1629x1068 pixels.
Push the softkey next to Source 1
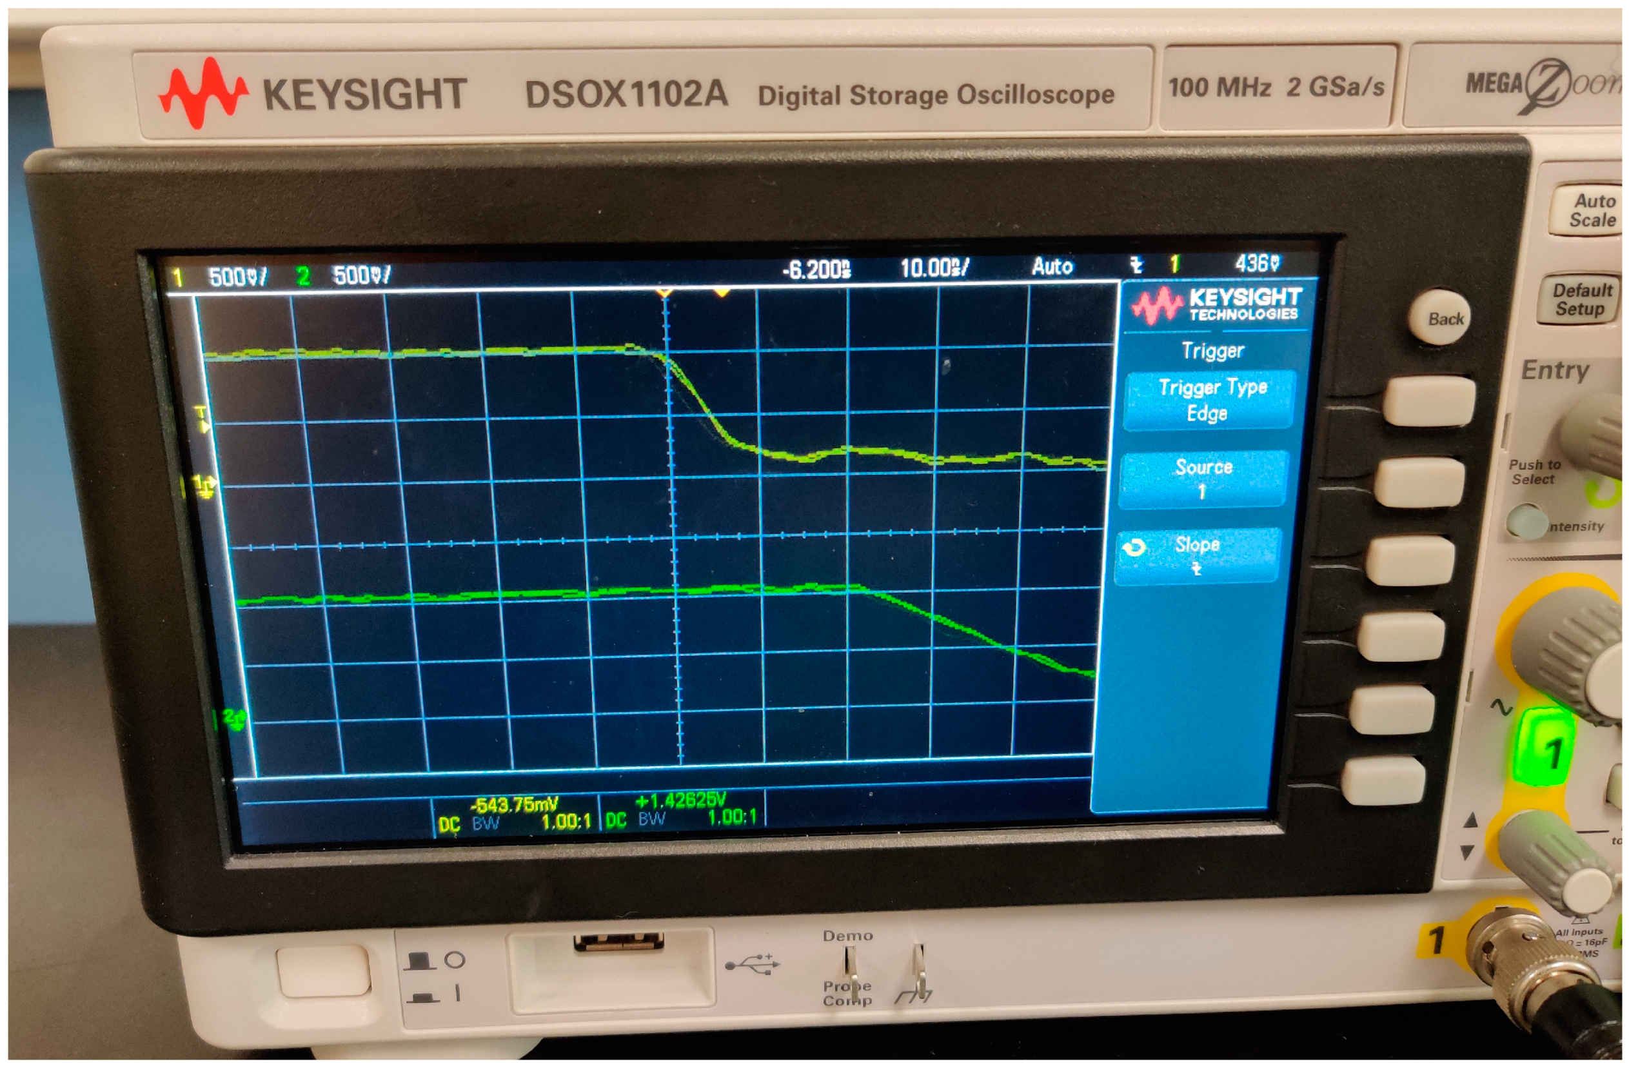coord(1419,482)
